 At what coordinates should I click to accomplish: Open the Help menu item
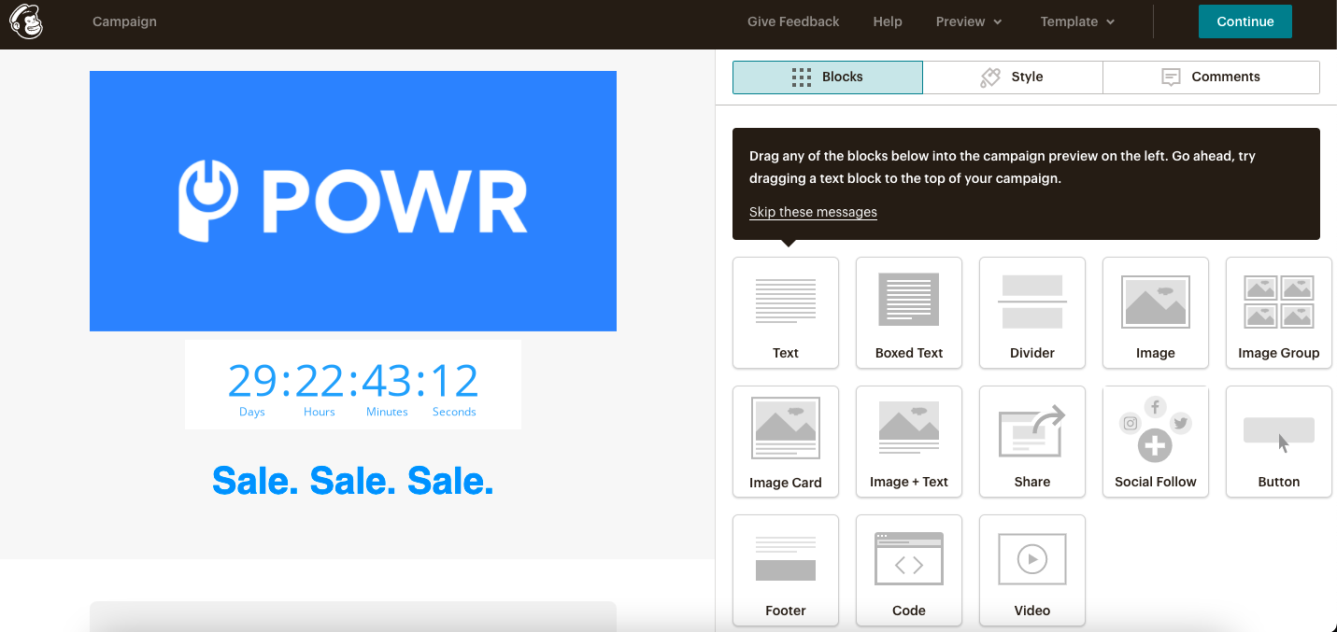888,21
